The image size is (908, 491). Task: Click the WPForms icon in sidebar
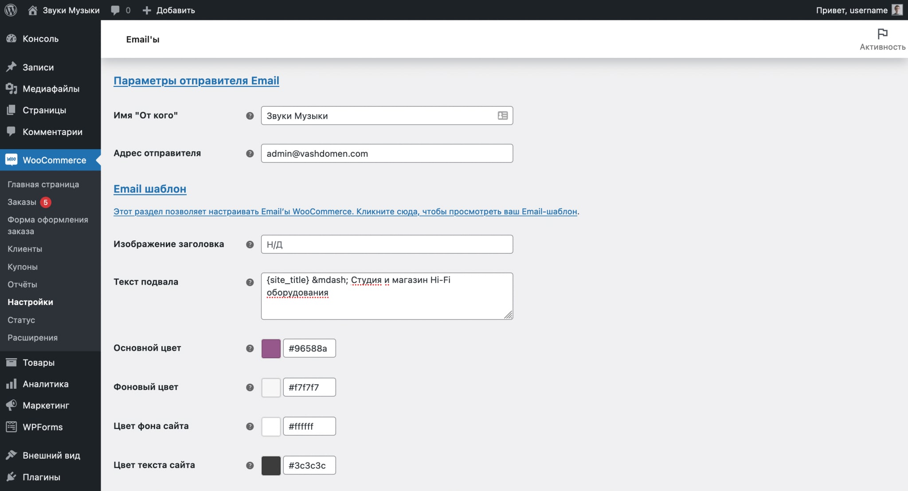(12, 426)
